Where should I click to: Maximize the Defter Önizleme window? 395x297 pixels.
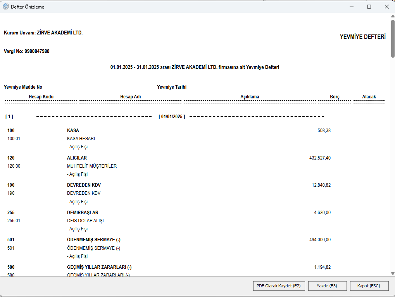tap(369, 7)
